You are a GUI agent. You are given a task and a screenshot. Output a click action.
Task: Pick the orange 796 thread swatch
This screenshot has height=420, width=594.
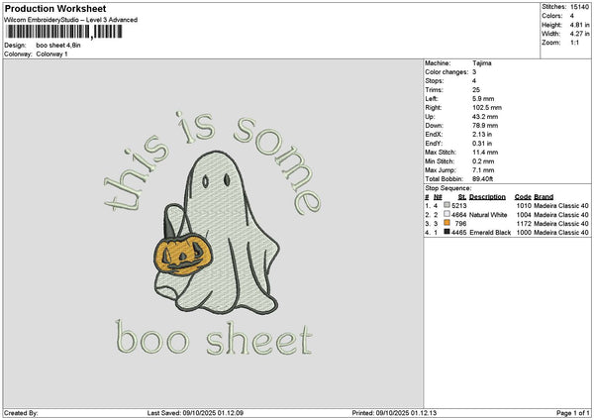click(447, 223)
